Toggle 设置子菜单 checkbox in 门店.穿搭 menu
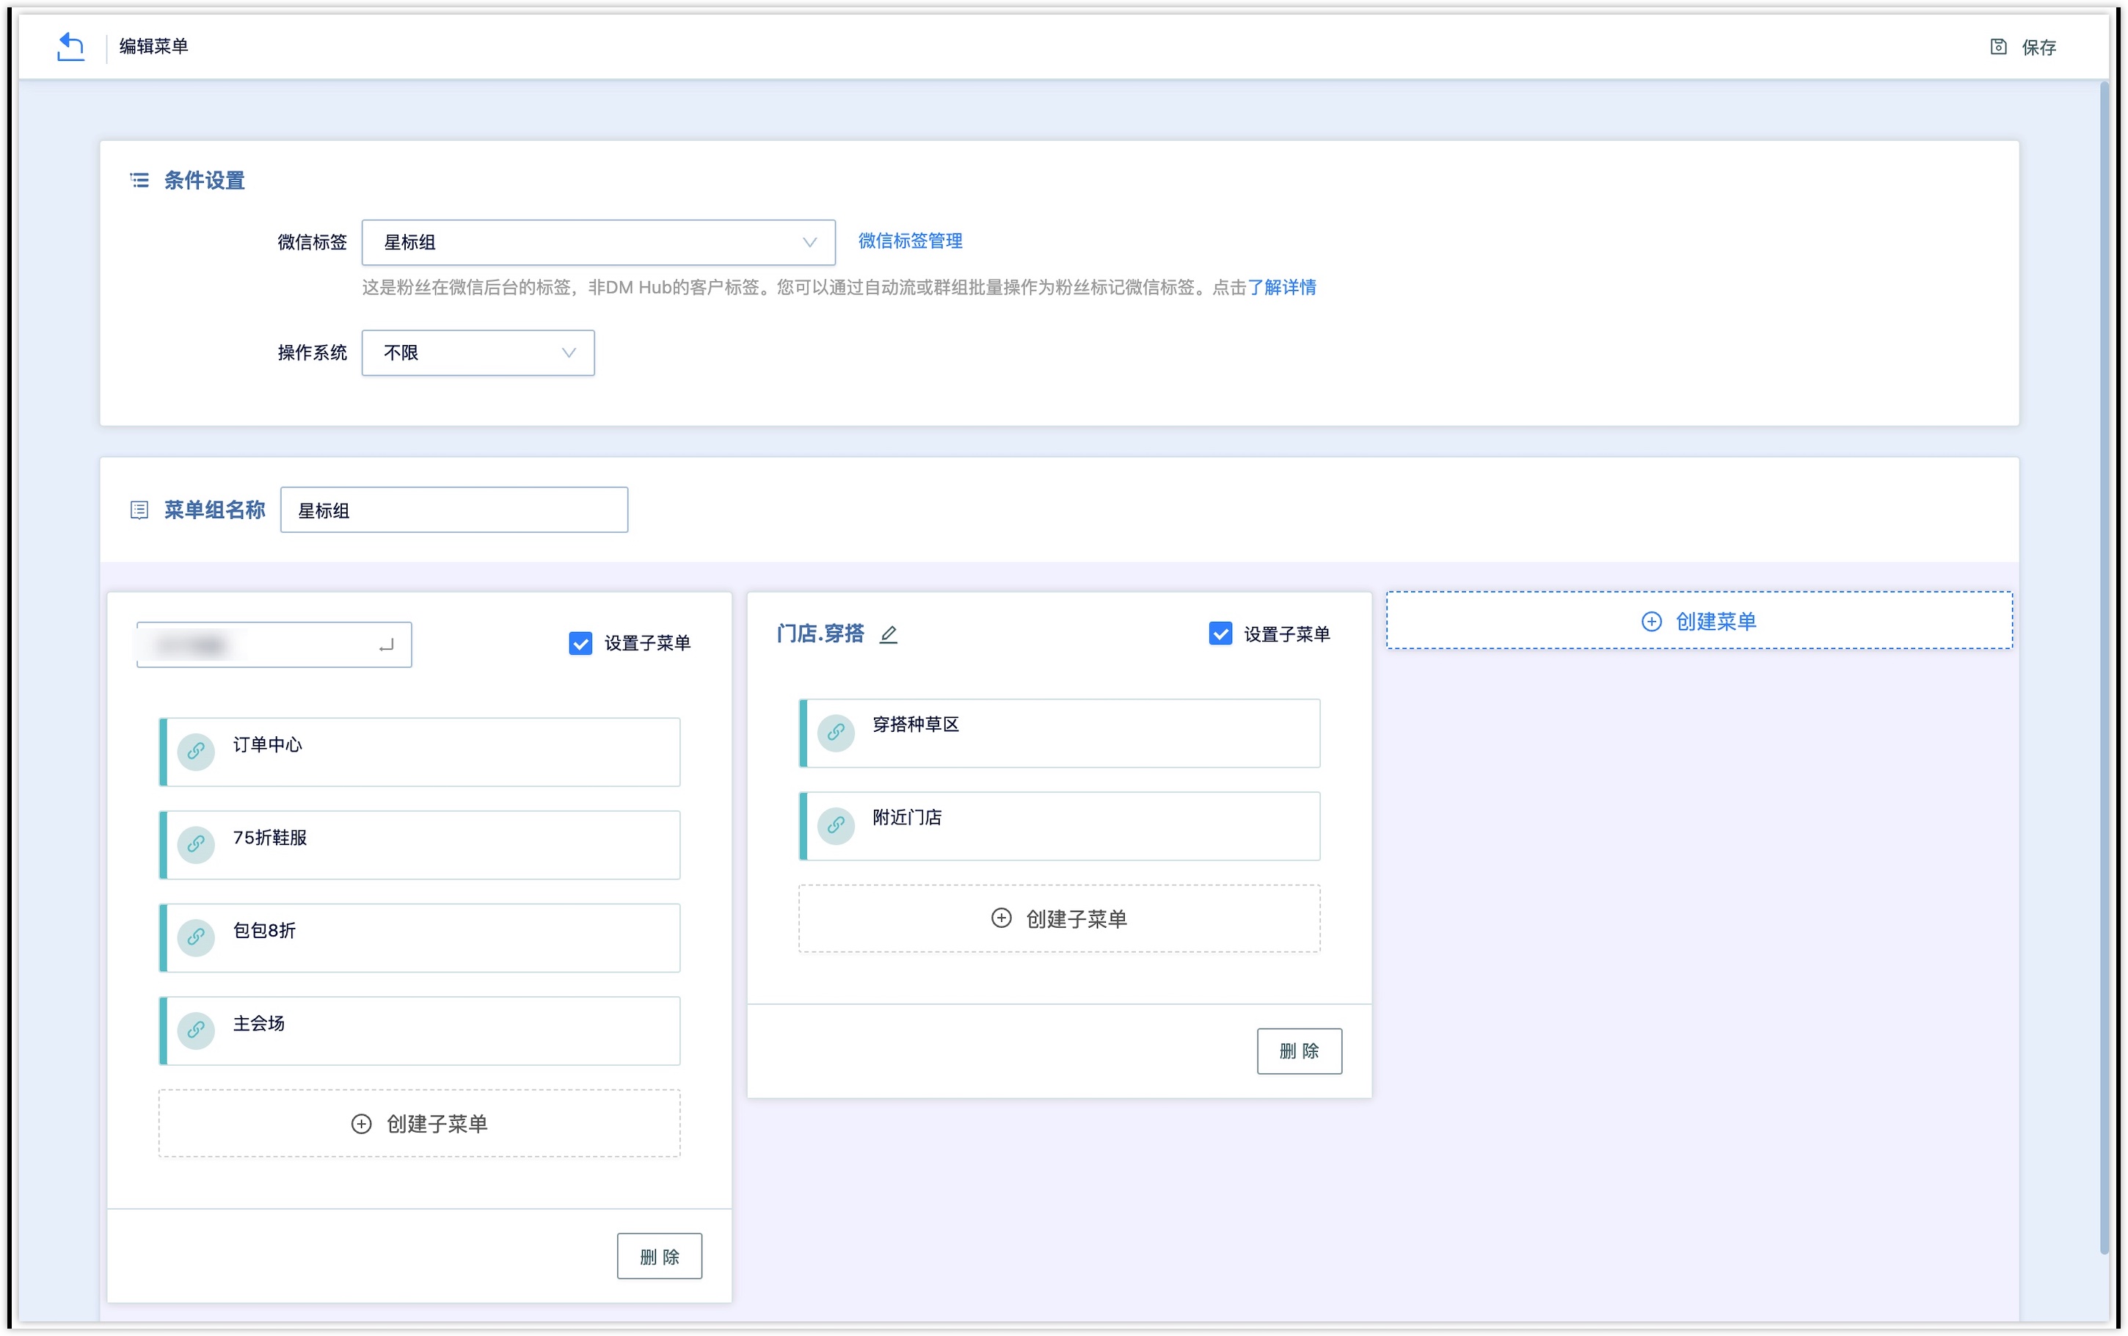 (x=1220, y=633)
